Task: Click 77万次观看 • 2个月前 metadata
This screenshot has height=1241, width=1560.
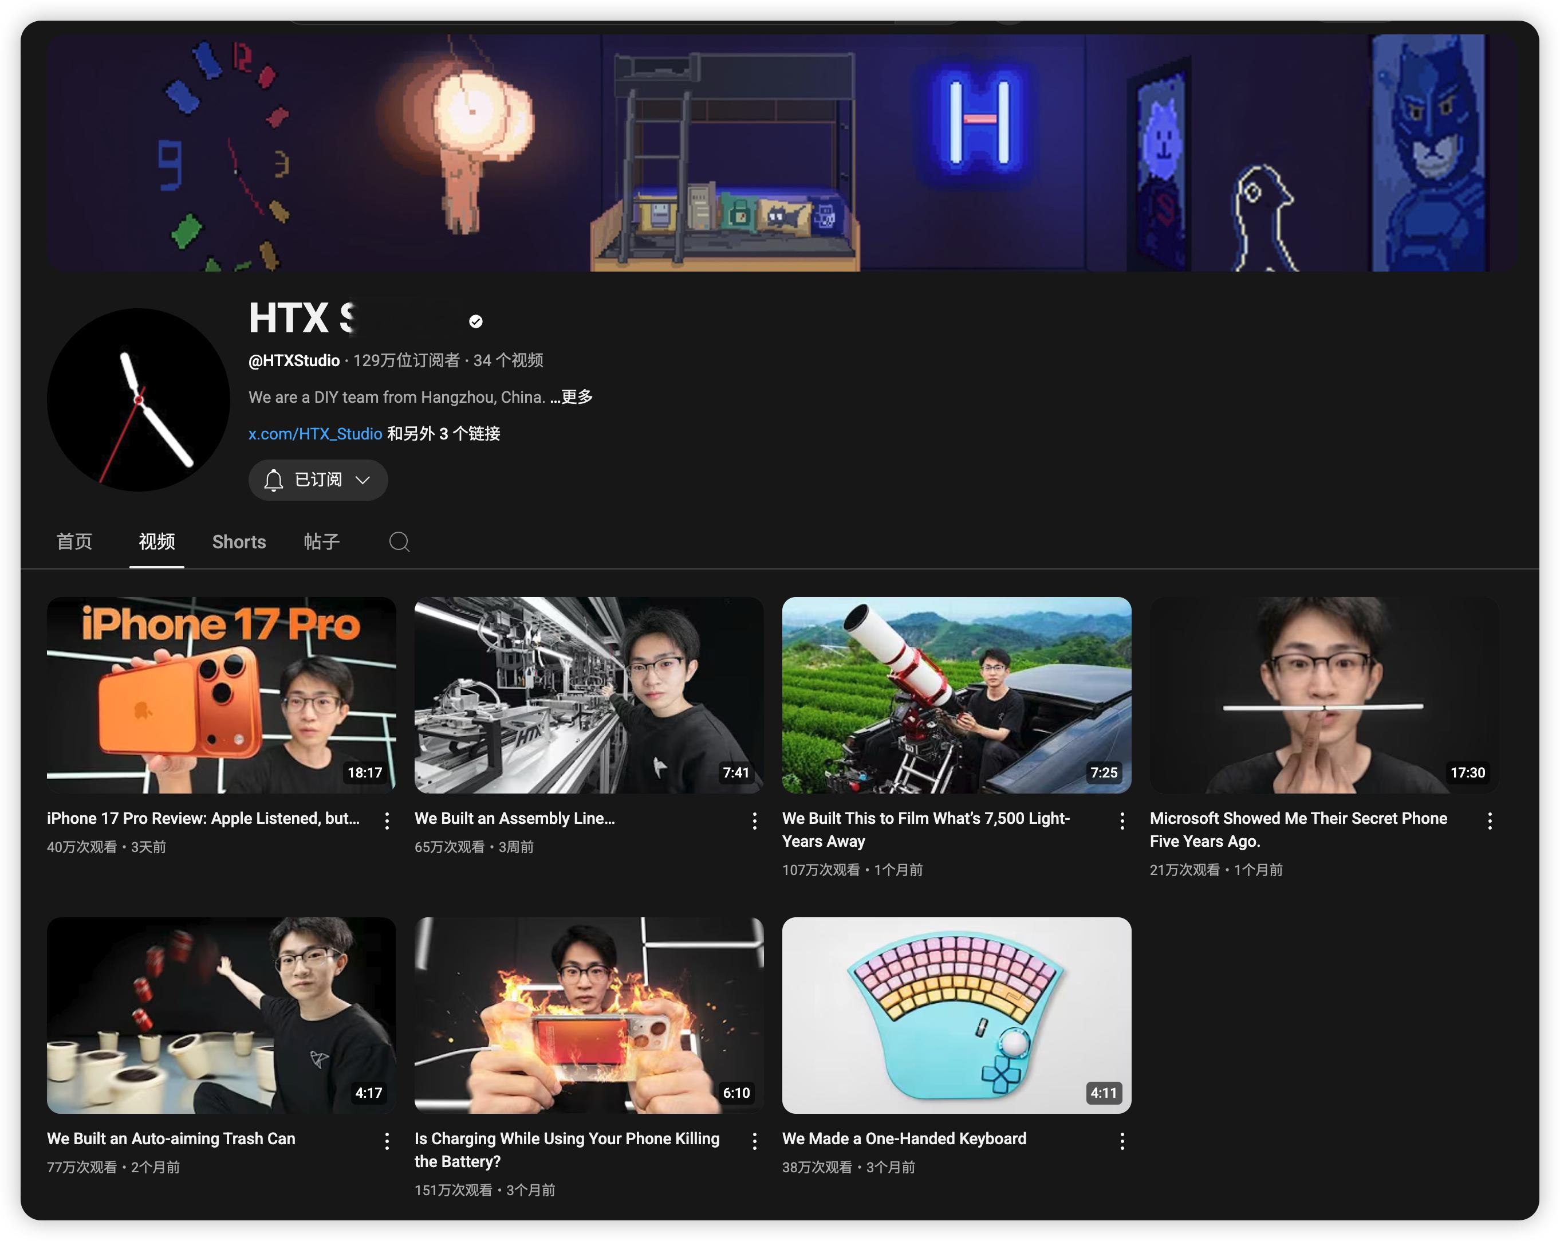Action: (x=113, y=1167)
